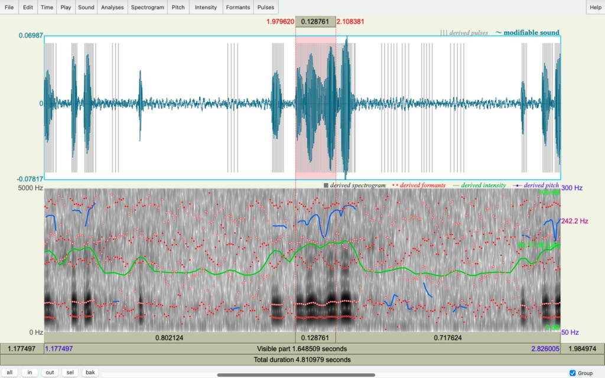Screen dimensions: 605x378
Task: Play the 1.177497 segment before visible window
Action: coord(22,348)
